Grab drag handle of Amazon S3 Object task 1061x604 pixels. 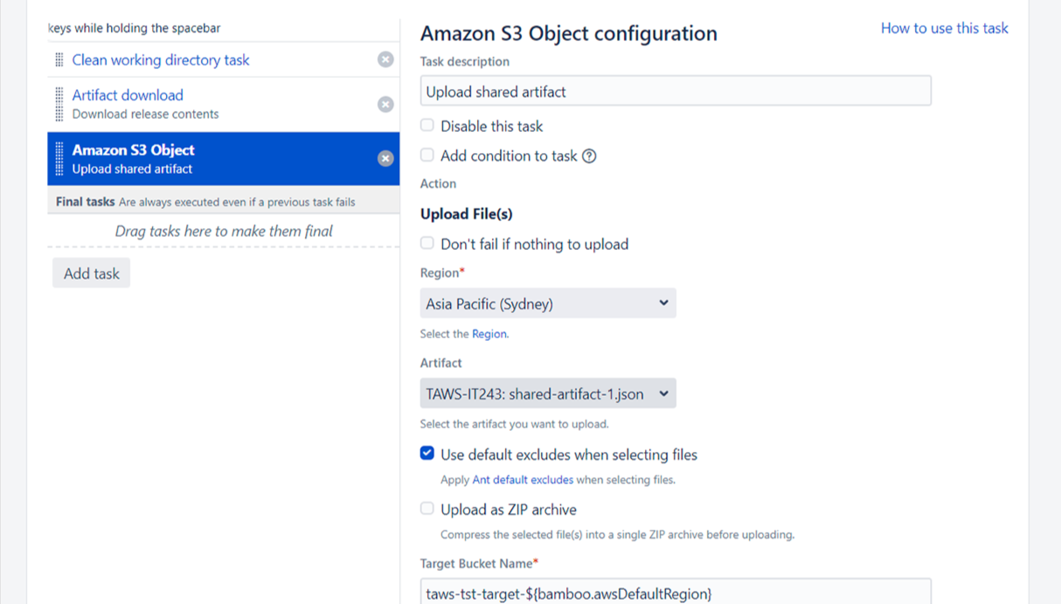59,159
